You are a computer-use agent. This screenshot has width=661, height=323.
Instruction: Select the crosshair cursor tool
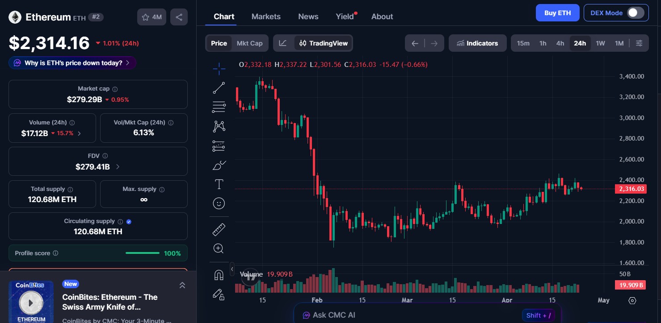(x=219, y=69)
